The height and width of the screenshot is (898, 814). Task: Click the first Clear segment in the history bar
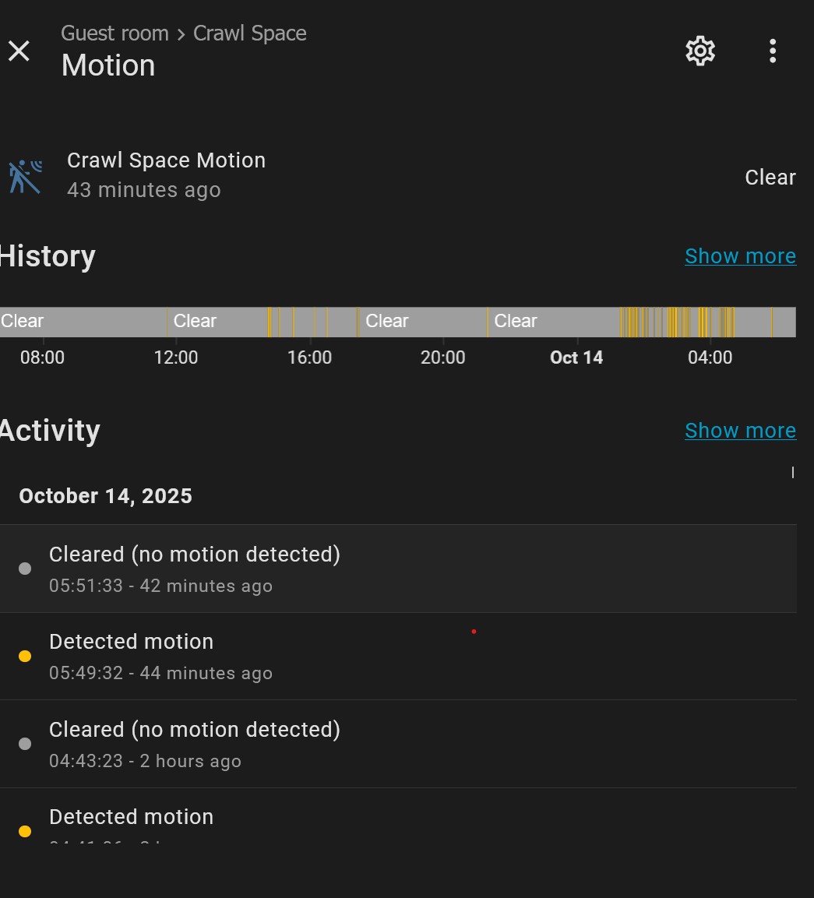[78, 322]
